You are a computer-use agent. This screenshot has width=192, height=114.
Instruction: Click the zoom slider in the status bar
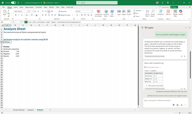tap(179, 113)
